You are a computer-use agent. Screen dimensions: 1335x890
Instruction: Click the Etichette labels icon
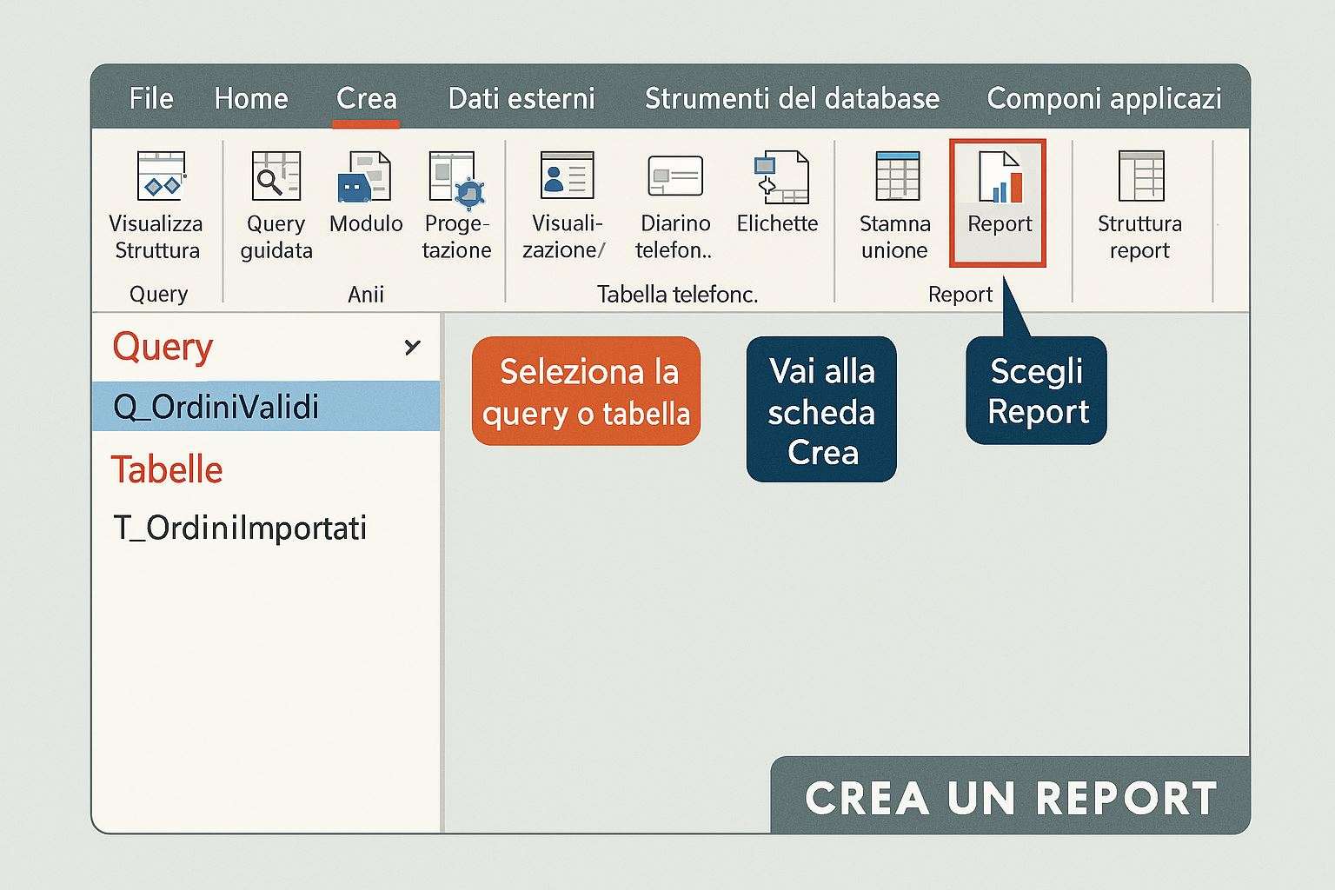tap(780, 178)
